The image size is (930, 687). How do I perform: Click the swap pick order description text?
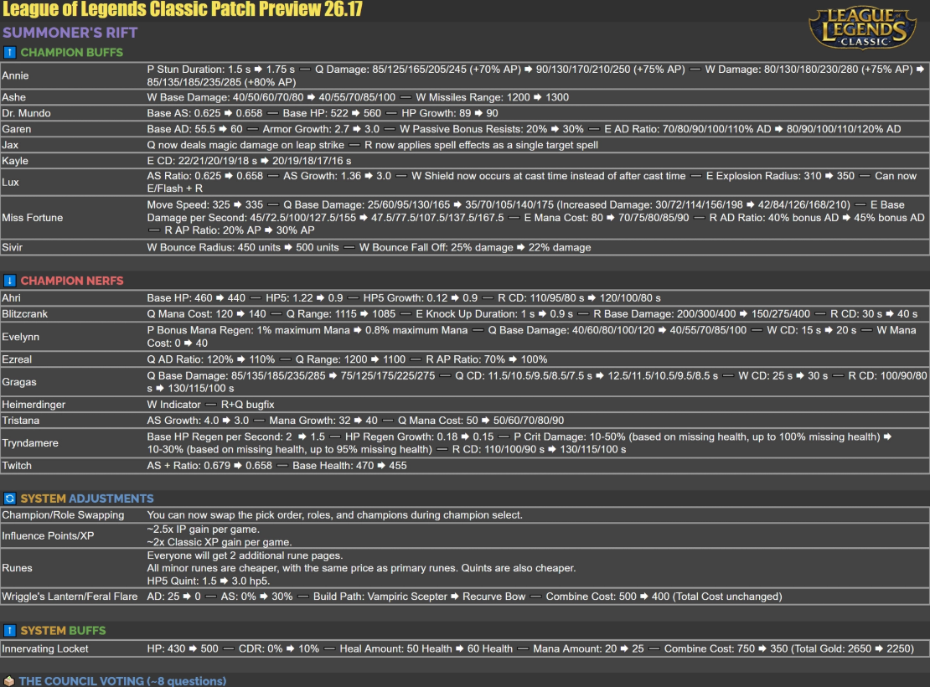coord(335,515)
